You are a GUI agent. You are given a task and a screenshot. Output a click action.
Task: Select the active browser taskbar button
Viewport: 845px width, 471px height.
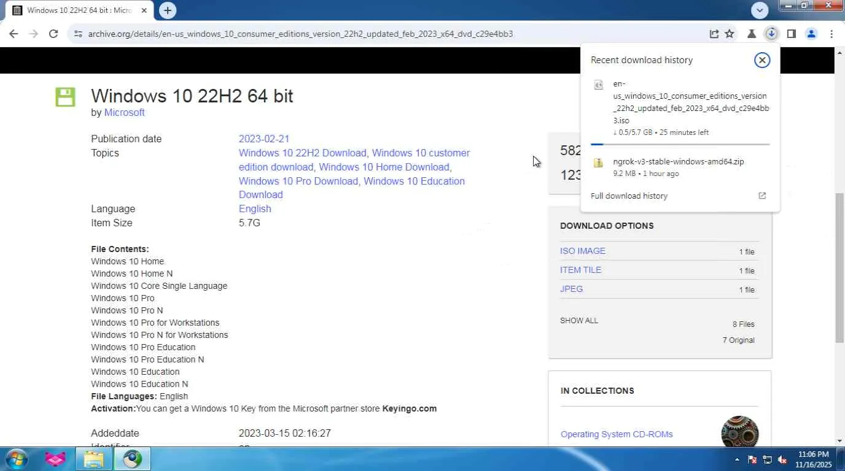point(132,459)
